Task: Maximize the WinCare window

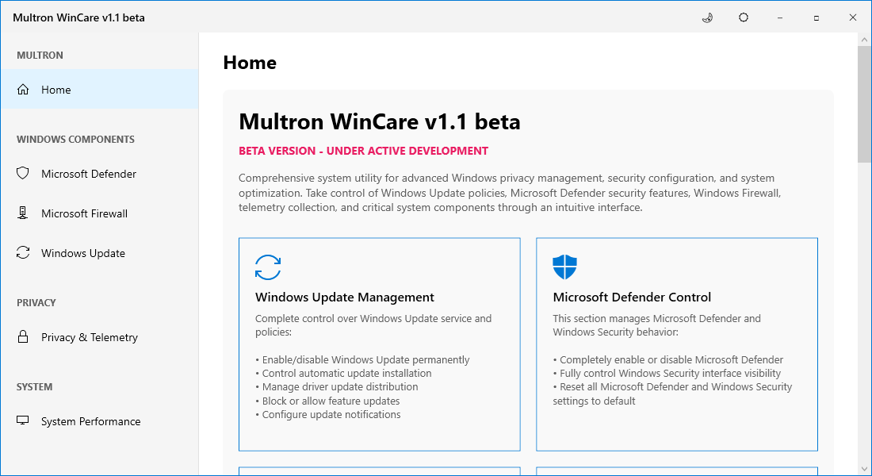Action: (817, 17)
